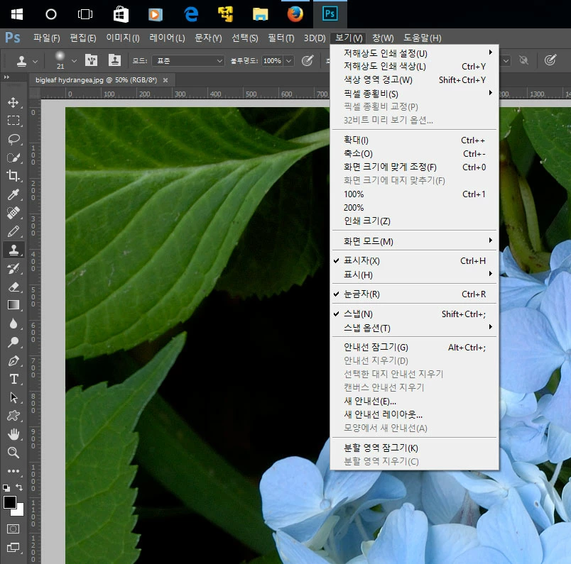Select the Spot Healing Brush tool

coord(13,213)
